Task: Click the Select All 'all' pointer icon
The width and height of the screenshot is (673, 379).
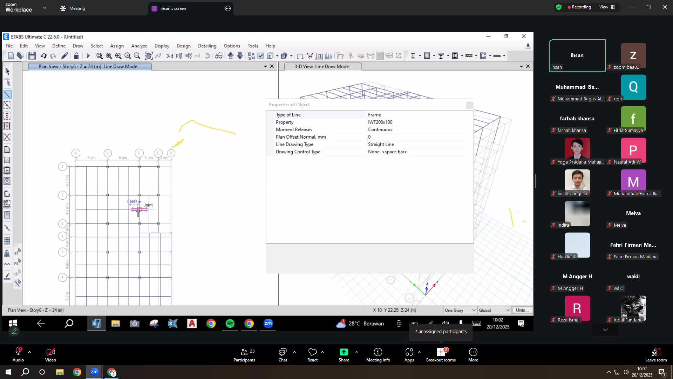Action: click(x=17, y=251)
